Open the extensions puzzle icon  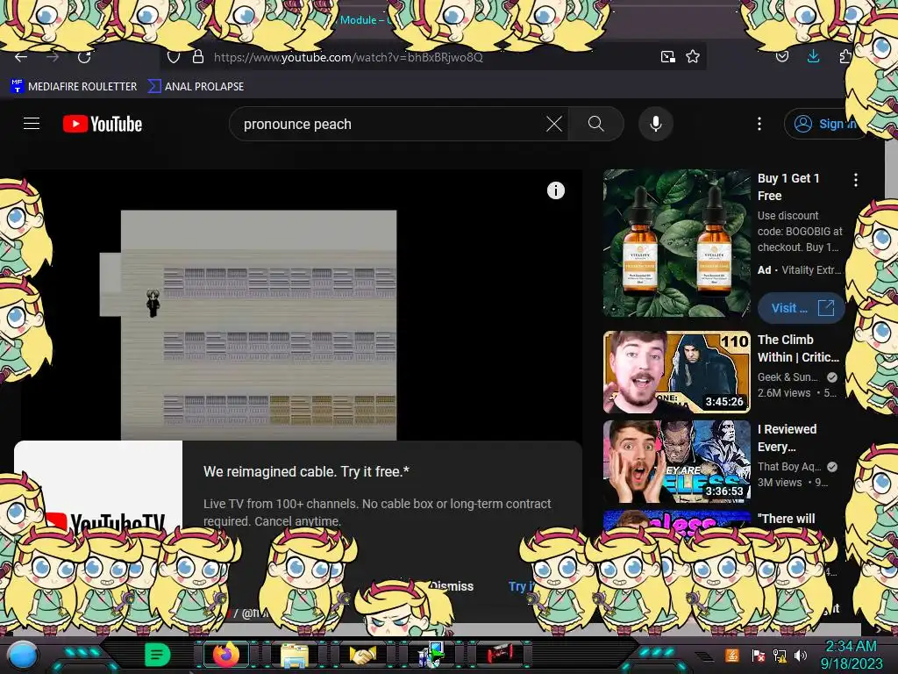(845, 57)
